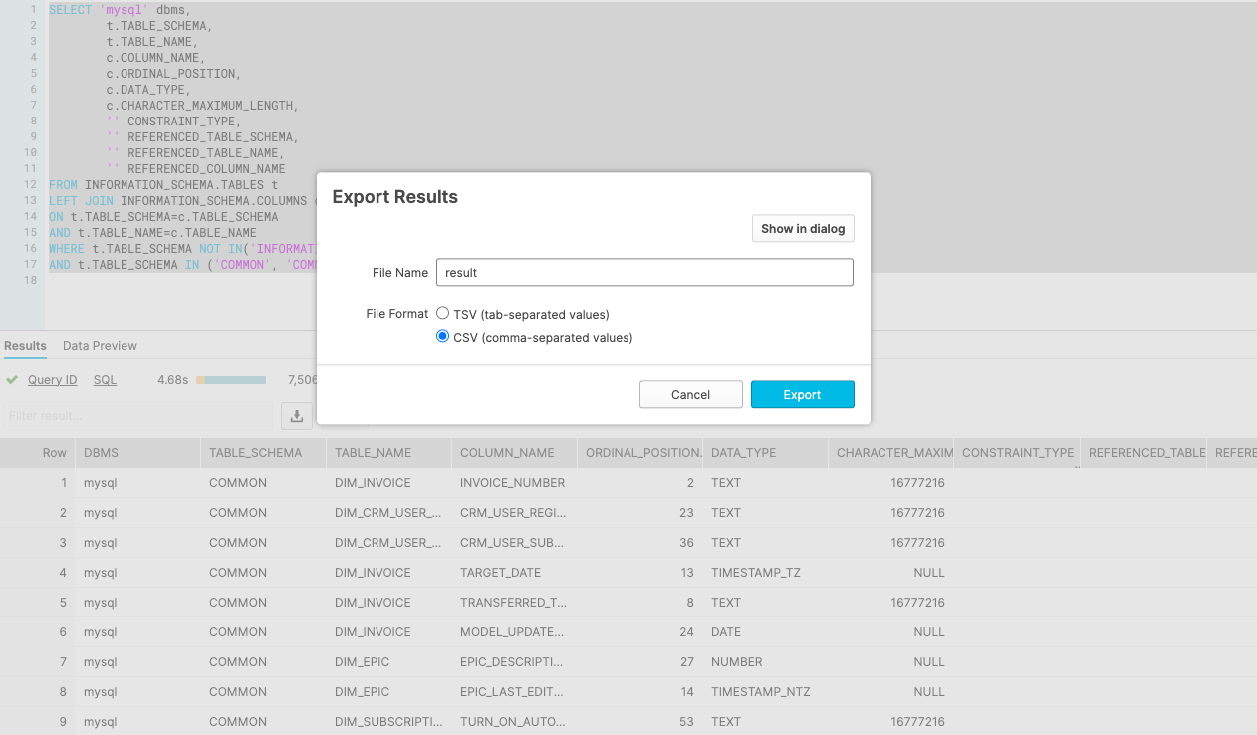Click the SQL link
The image size is (1257, 735).
pyautogui.click(x=105, y=380)
